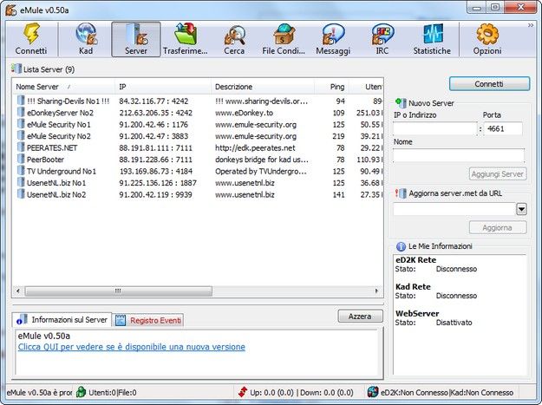This screenshot has height=405, width=542.
Task: Switch to Informazioni sul Server tab
Action: point(62,320)
